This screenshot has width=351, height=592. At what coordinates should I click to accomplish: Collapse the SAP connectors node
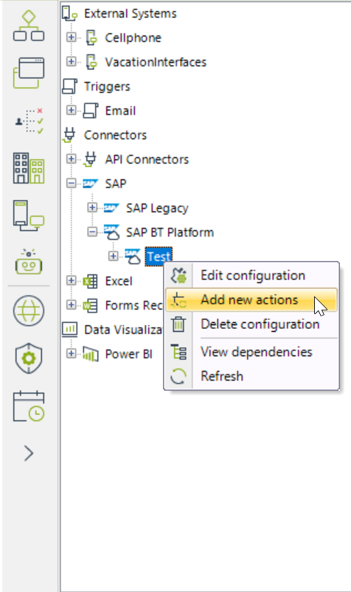click(71, 184)
